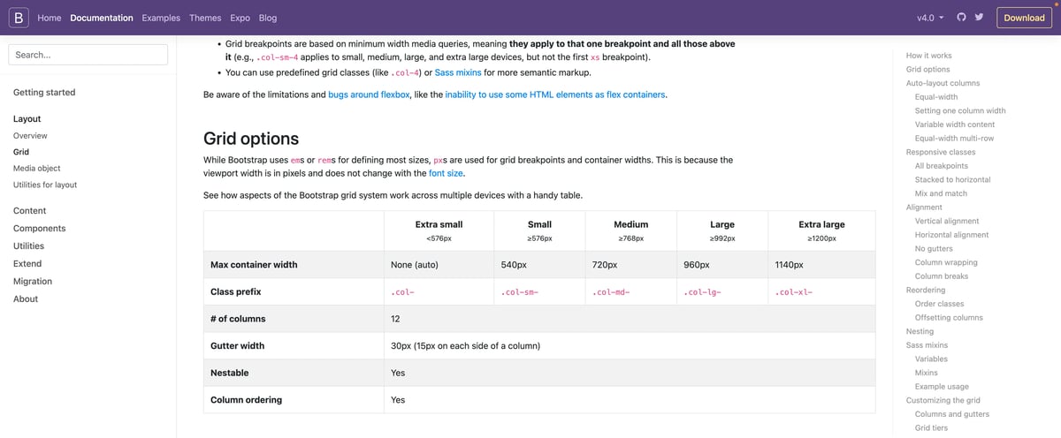
Task: Go to All breakpoints entry
Action: point(942,166)
